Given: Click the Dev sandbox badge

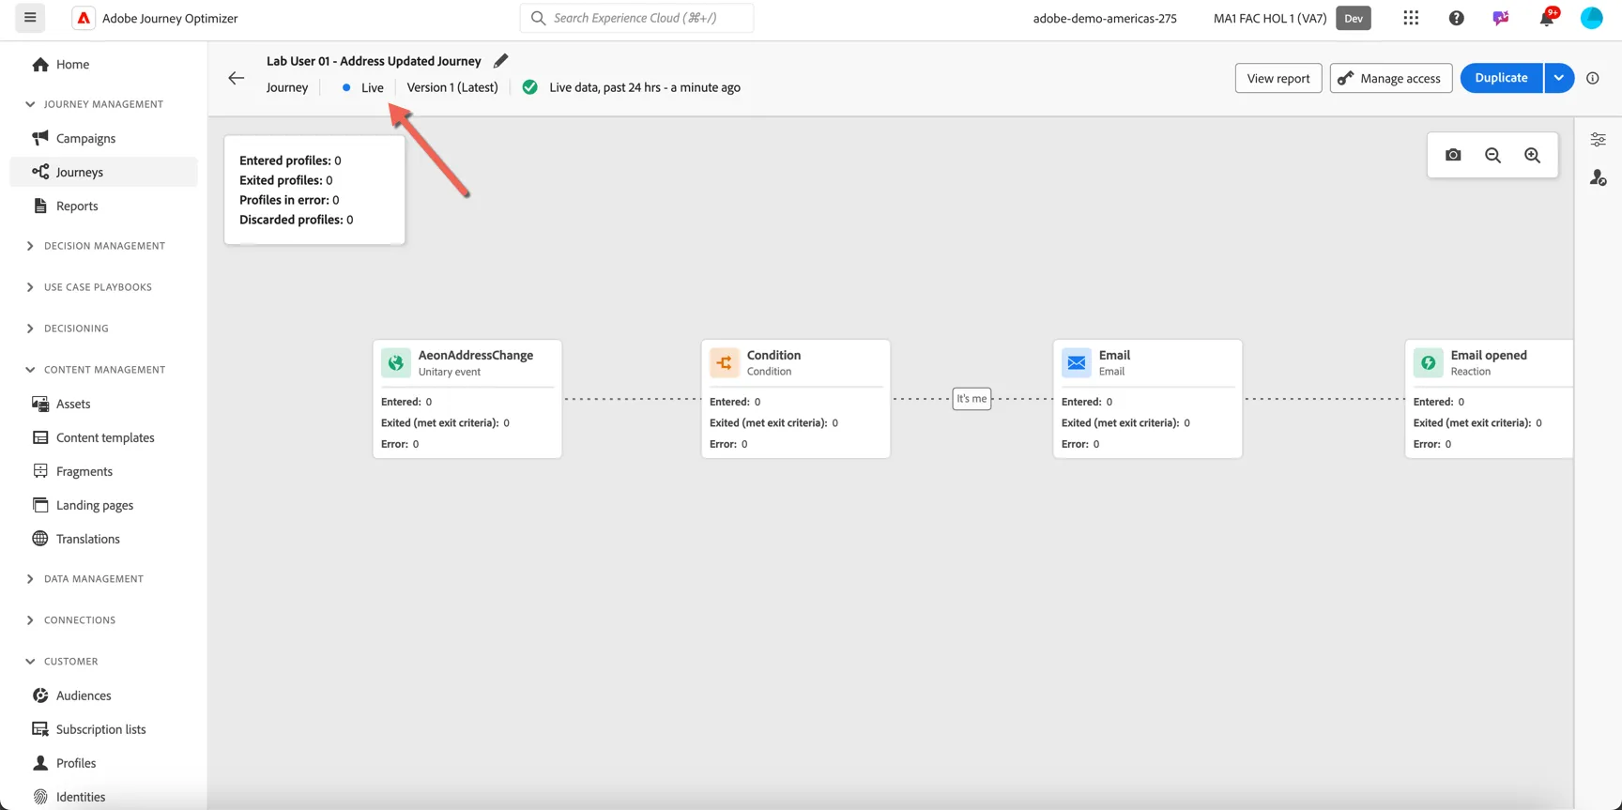Looking at the screenshot, I should [1354, 18].
